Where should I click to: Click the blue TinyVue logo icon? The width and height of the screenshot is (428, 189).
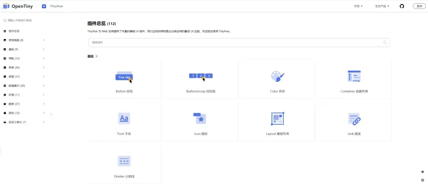(44, 6)
